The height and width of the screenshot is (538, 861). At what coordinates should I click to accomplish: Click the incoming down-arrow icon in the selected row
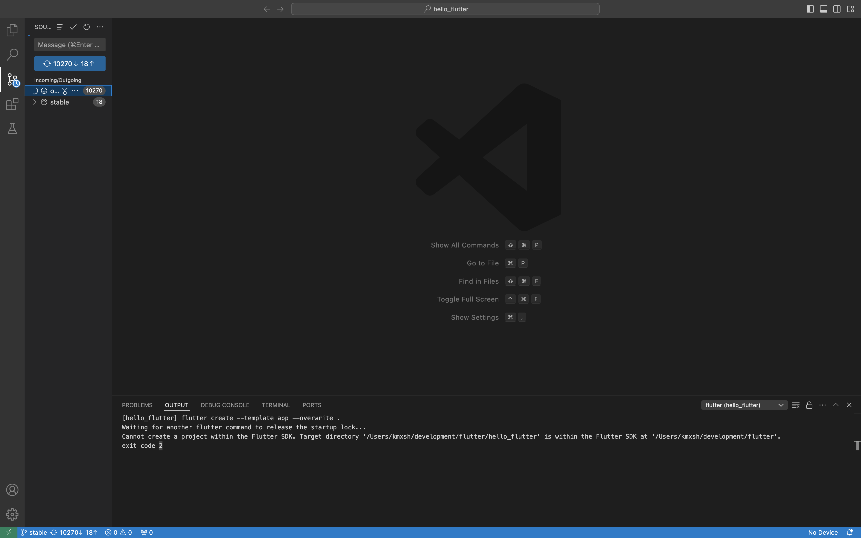pyautogui.click(x=44, y=91)
